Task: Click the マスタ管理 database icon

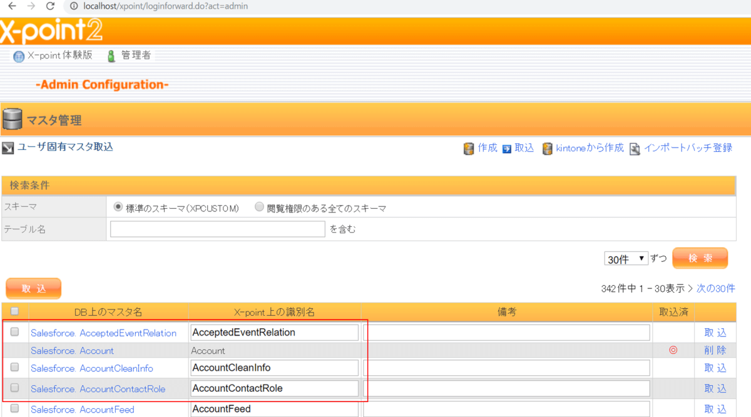Action: coord(12,119)
